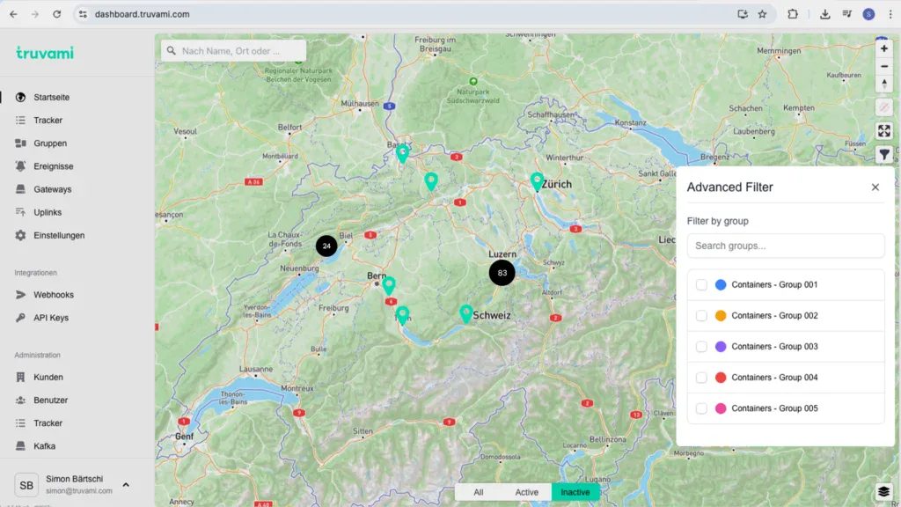The image size is (901, 507).
Task: Open Ereignisse in the sidebar
Action: click(53, 166)
